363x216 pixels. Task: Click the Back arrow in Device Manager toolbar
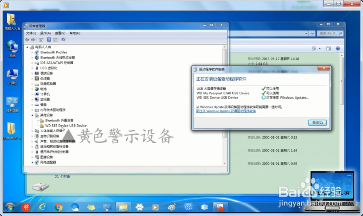tap(27, 40)
